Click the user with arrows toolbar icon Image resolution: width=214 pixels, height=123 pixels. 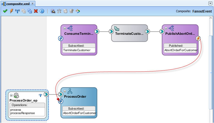pos(78,11)
